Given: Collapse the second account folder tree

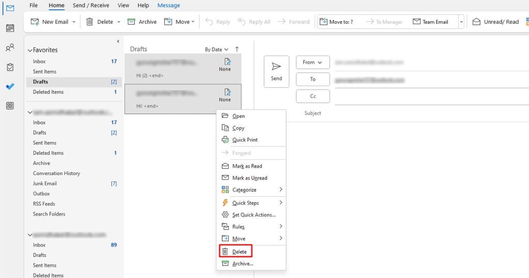Looking at the screenshot, I should click(x=30, y=235).
